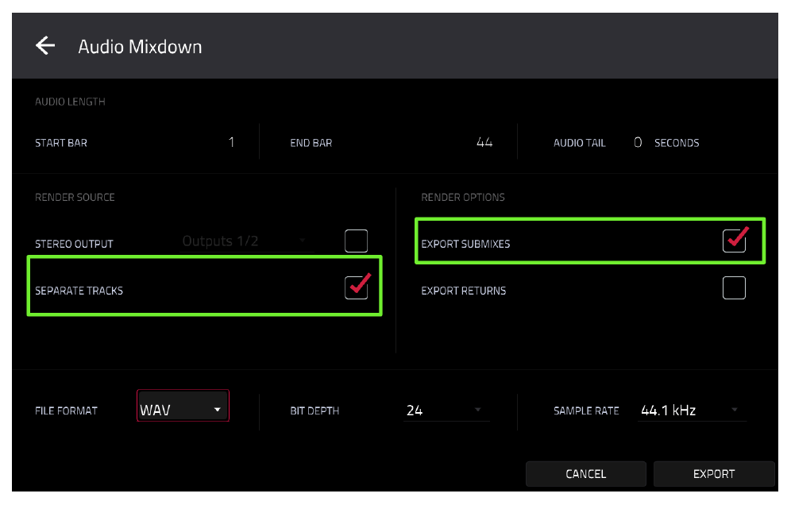The height and width of the screenshot is (505, 791).
Task: Select the End Bar value 44
Action: [x=484, y=142]
